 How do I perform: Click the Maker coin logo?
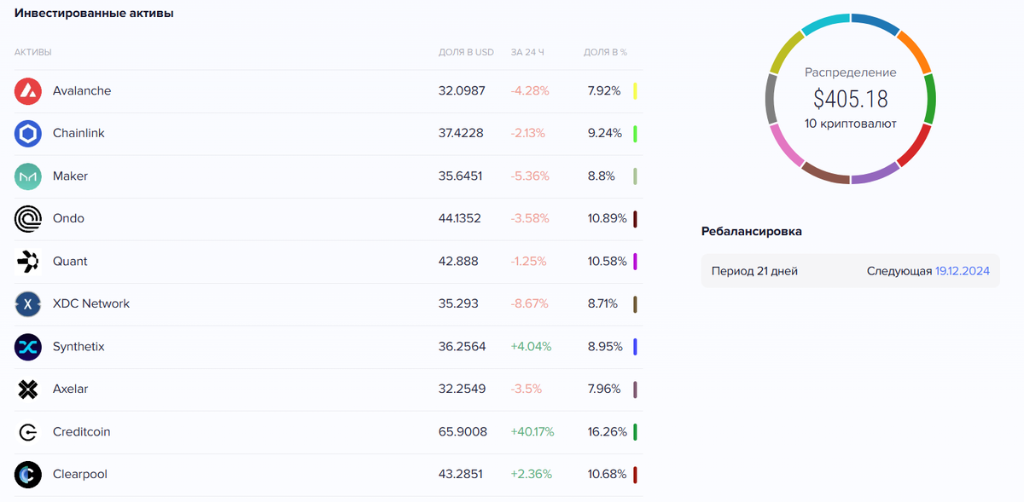point(28,176)
